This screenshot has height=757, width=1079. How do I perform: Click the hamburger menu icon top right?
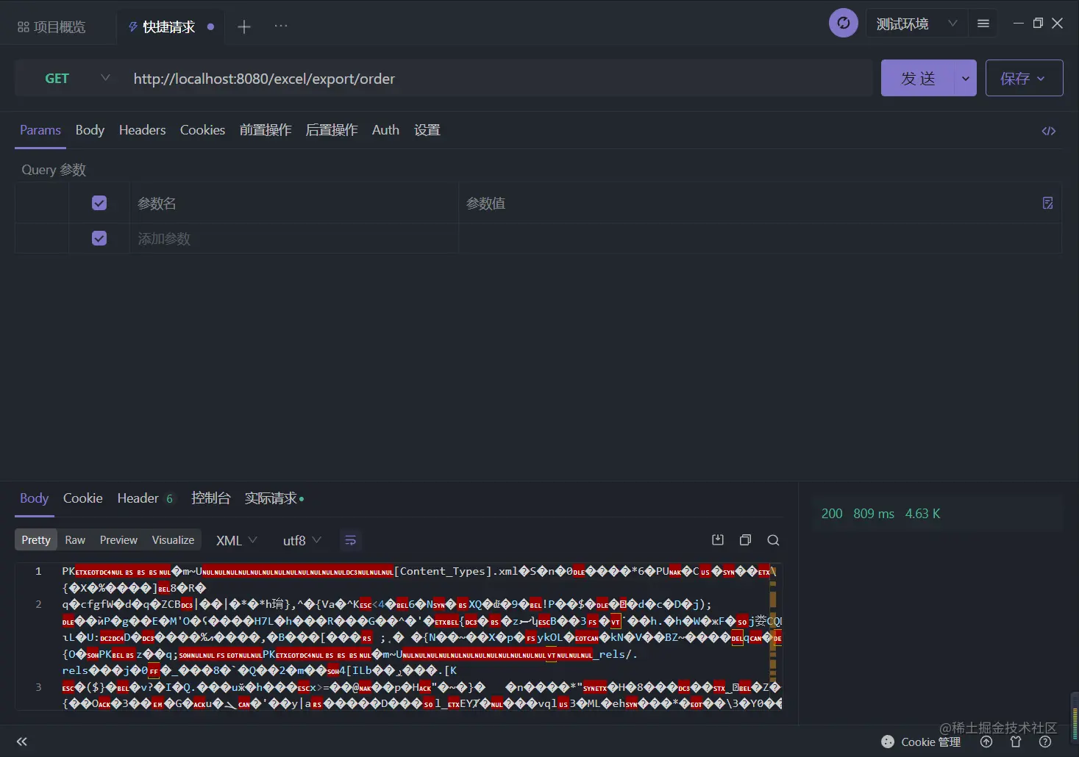983,23
